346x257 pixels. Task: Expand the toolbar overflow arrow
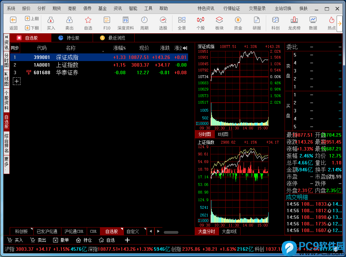(339, 24)
